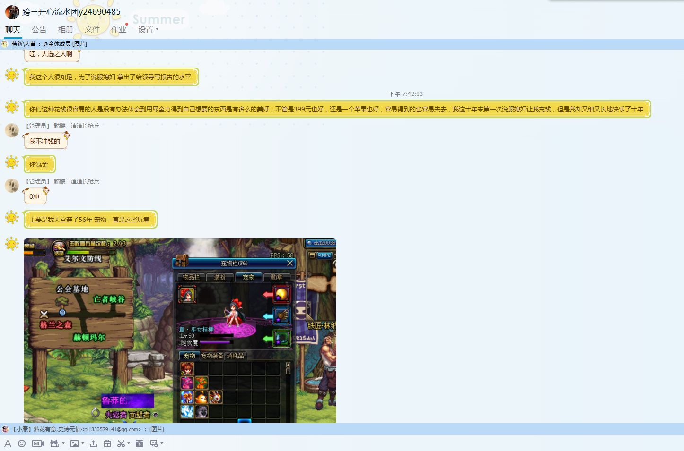The height and width of the screenshot is (451, 684).
Task: Click the 主要是我天空穿了56年 message bubble
Action: click(90, 220)
